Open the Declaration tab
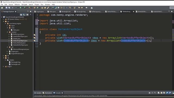174x98 pixels. click(47, 93)
